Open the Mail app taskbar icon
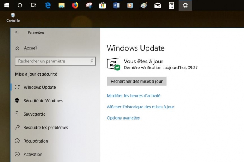This screenshot has height=162, width=244. (x=158, y=6)
